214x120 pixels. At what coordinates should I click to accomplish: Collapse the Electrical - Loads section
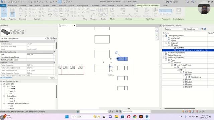tap(54, 62)
